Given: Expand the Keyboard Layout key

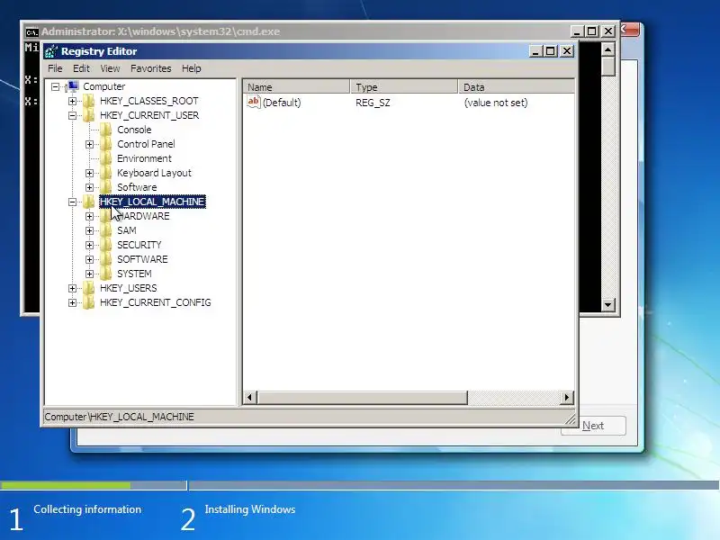Looking at the screenshot, I should (x=89, y=173).
